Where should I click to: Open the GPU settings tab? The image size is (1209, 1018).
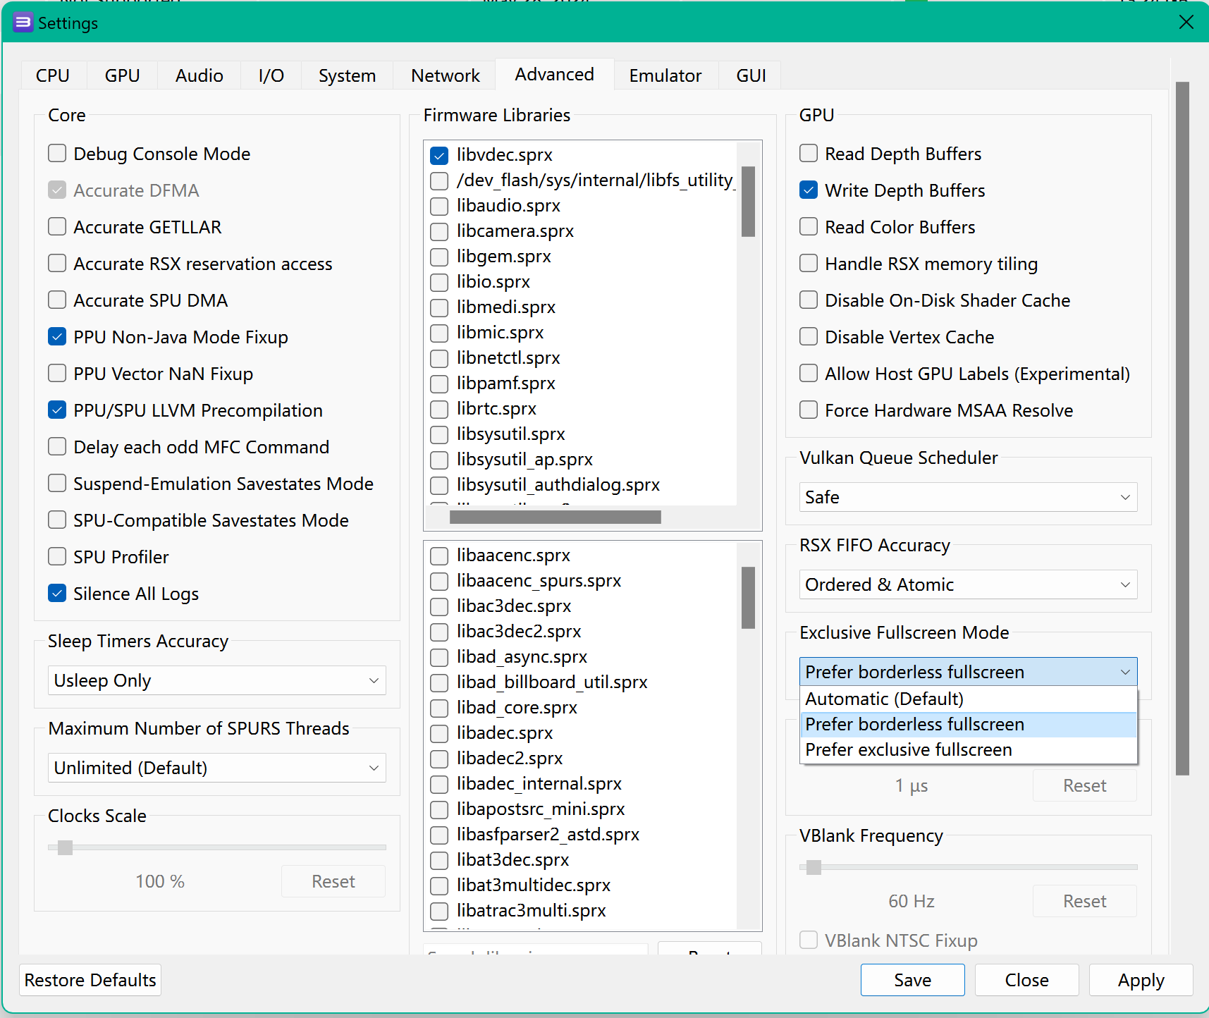coord(123,75)
